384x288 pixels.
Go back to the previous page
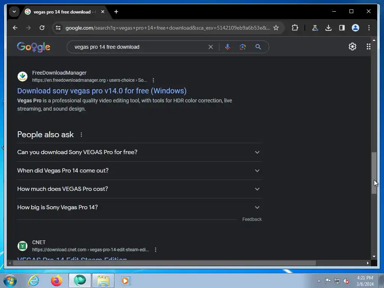15,28
